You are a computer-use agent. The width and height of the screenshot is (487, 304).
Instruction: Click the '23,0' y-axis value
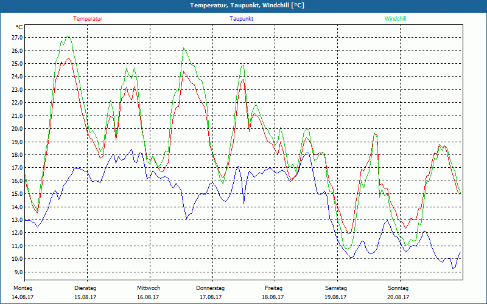pyautogui.click(x=18, y=89)
